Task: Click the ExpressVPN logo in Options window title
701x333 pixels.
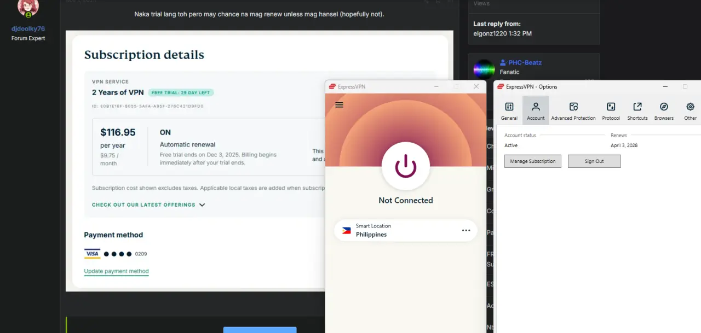Action: pos(501,86)
